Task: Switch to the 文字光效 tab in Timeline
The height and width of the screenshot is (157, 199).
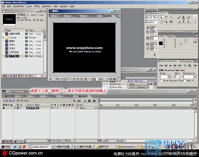Action: pyautogui.click(x=68, y=96)
